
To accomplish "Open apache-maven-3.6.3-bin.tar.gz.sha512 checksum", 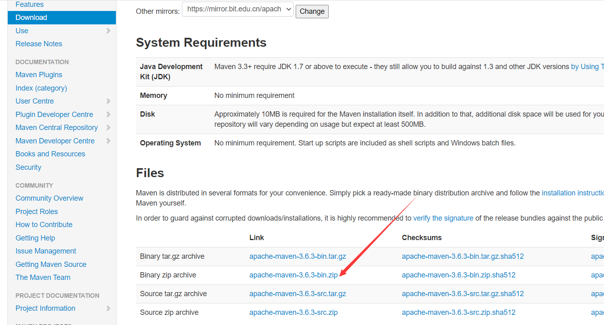I will click(x=463, y=256).
